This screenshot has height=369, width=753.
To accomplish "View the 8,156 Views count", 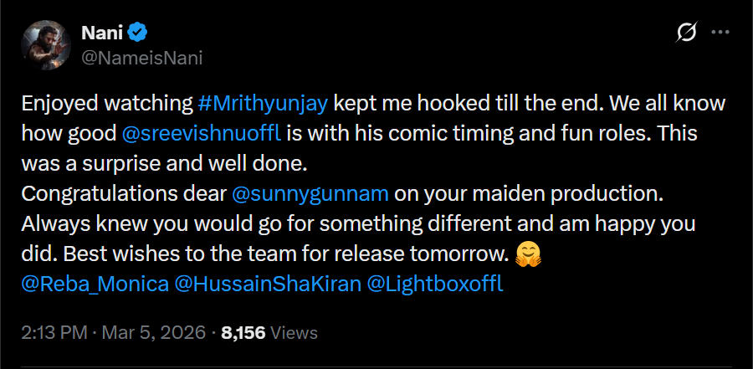I will coord(268,332).
